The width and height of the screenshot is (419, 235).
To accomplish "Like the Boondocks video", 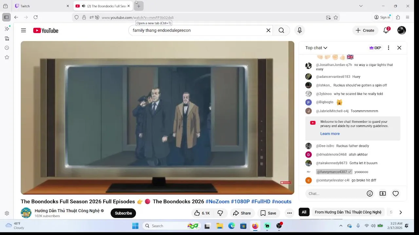I will pyautogui.click(x=202, y=213).
